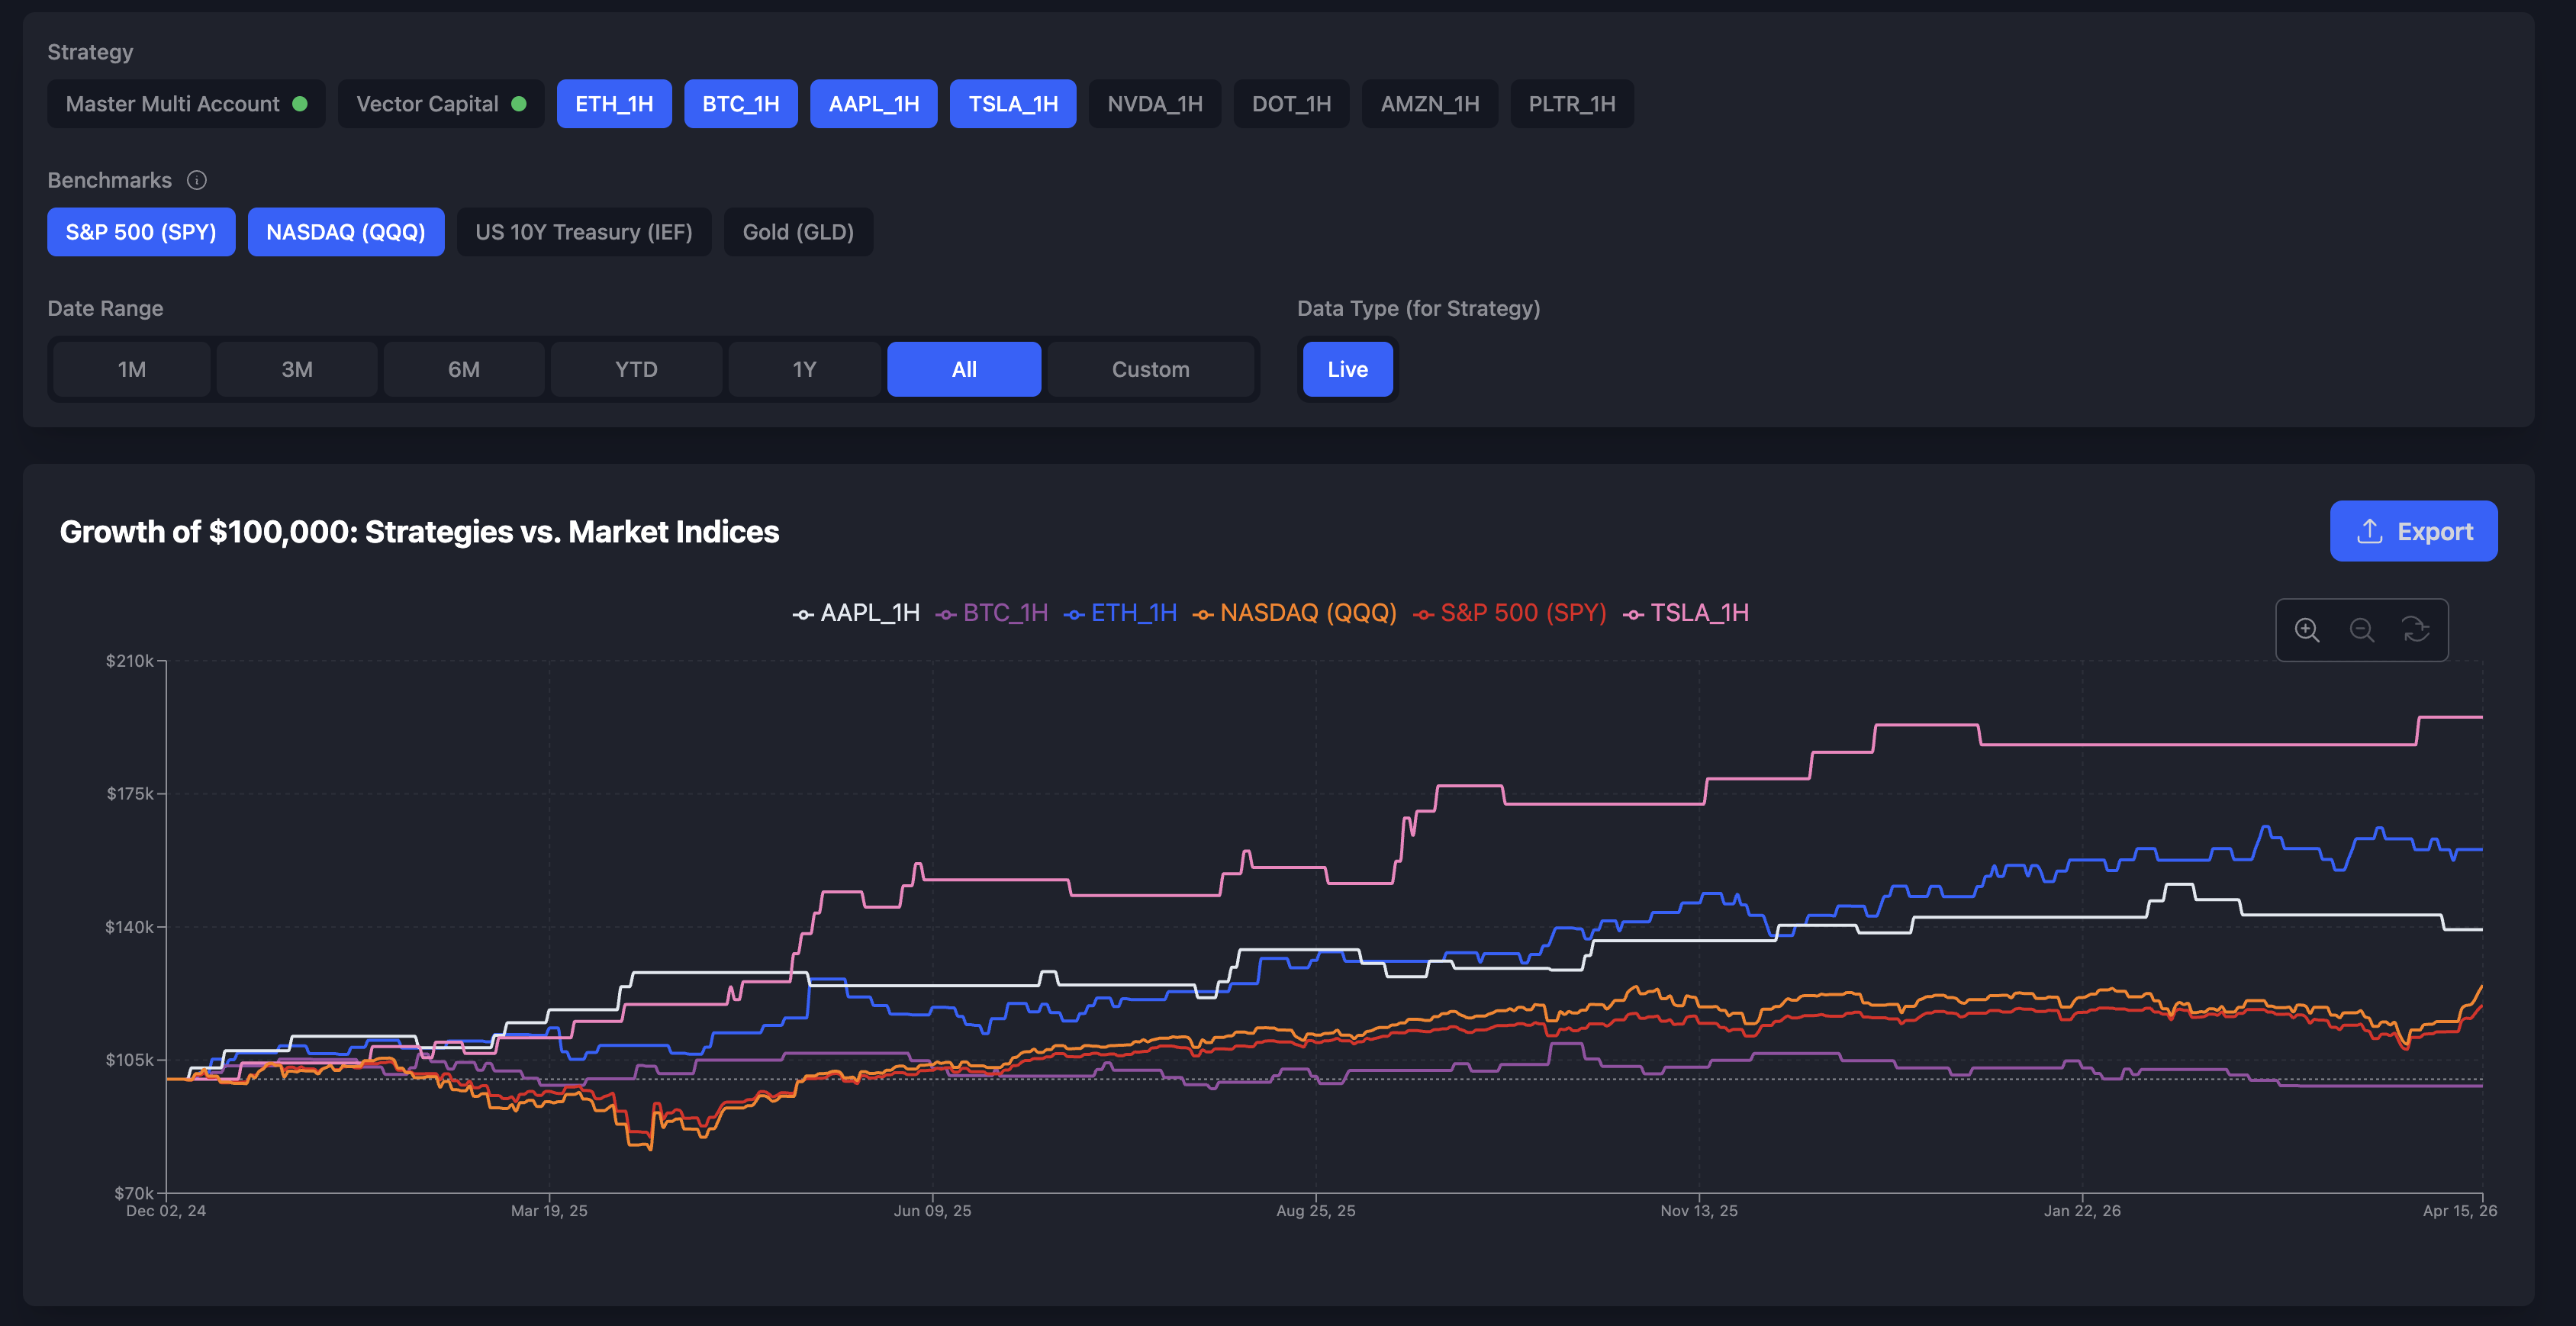Click the Export button
Image resolution: width=2576 pixels, height=1326 pixels.
[2413, 531]
